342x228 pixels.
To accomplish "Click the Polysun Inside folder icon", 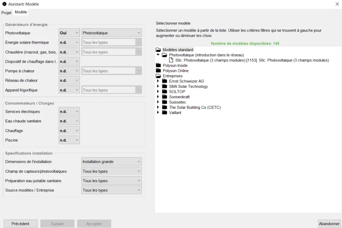I will (x=158, y=65).
